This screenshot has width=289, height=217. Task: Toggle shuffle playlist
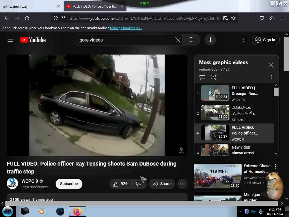[x=213, y=77]
